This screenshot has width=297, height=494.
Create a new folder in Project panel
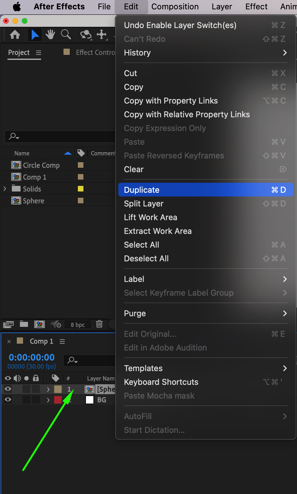[x=24, y=324]
